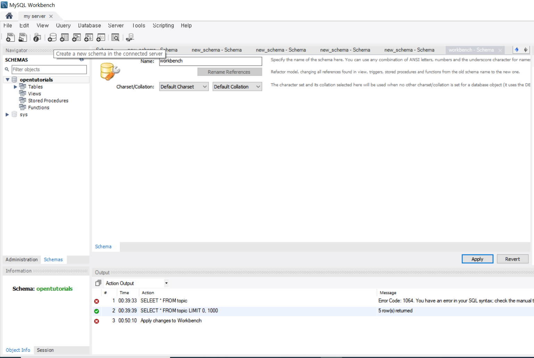Switch to the Administration navigator tab

click(22, 260)
